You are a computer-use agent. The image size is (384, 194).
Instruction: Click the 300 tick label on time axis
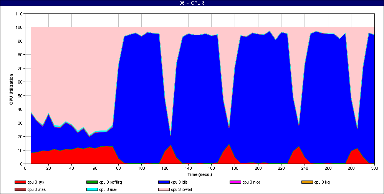click(374, 168)
